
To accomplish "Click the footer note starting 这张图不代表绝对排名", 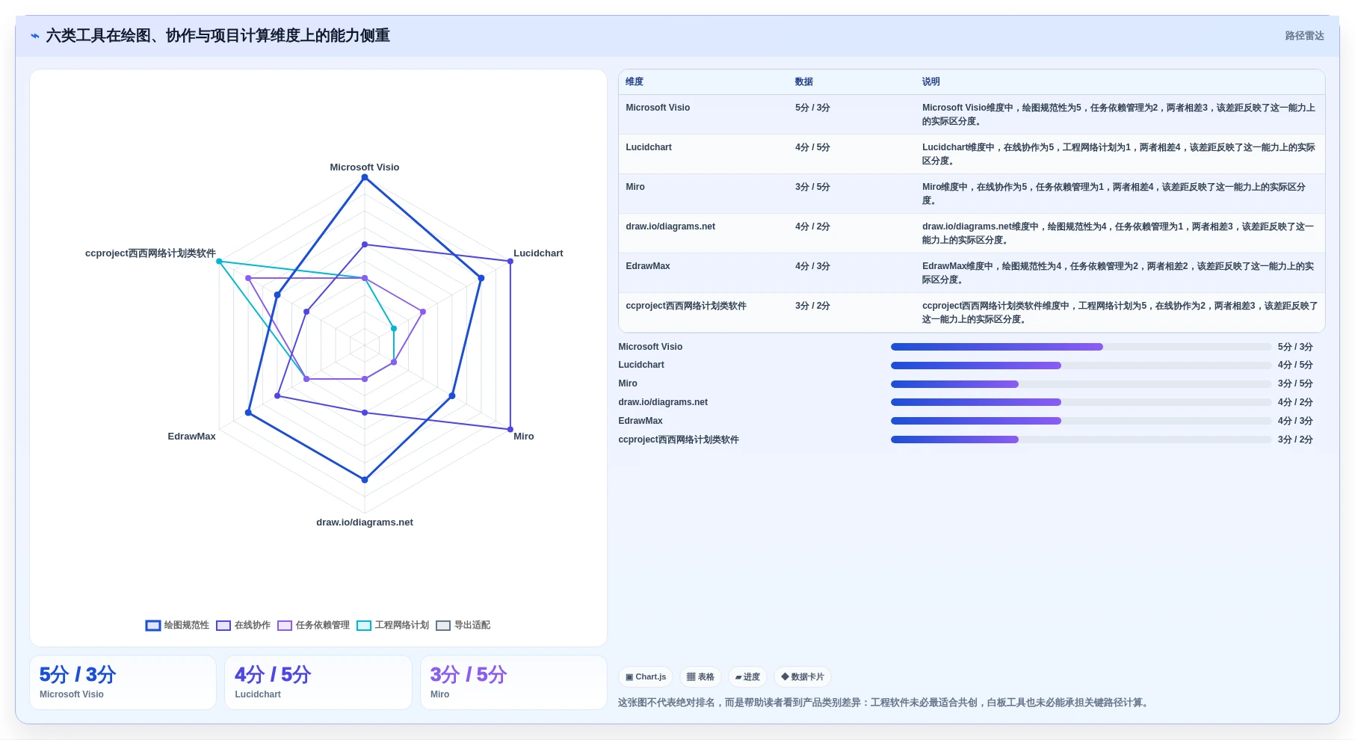I will (885, 703).
